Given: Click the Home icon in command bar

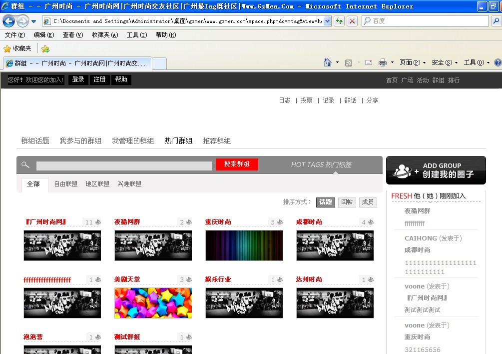Looking at the screenshot, I should 328,62.
